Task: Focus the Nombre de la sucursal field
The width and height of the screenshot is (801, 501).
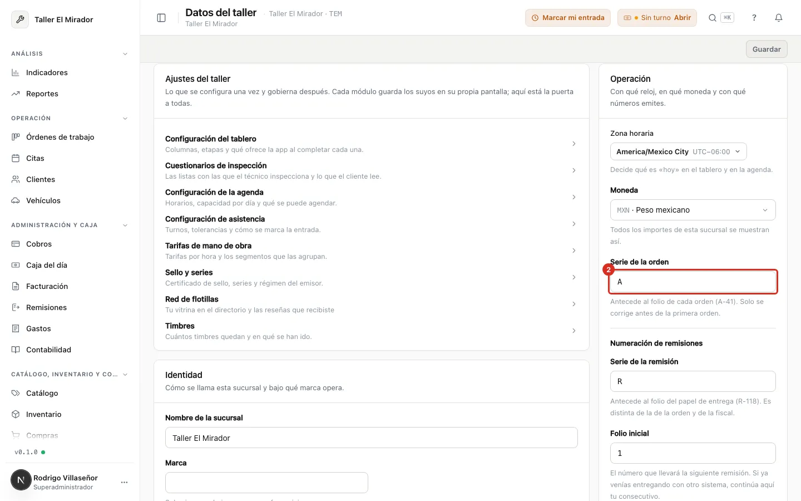Action: (371, 438)
